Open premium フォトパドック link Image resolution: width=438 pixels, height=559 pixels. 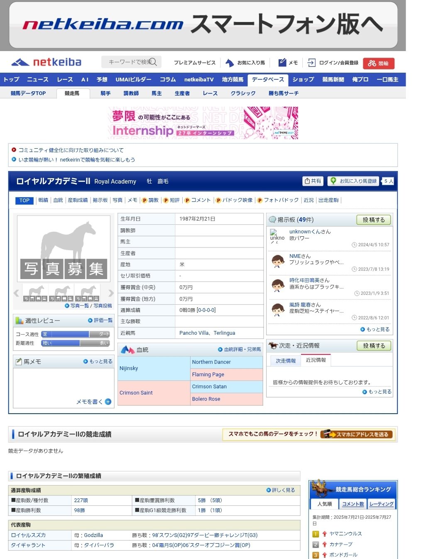point(278,200)
